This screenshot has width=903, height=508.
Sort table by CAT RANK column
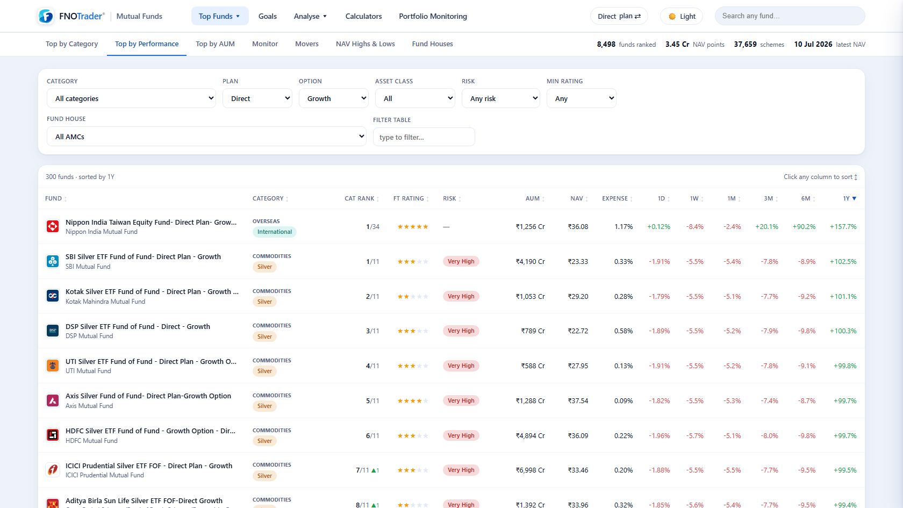pyautogui.click(x=362, y=198)
